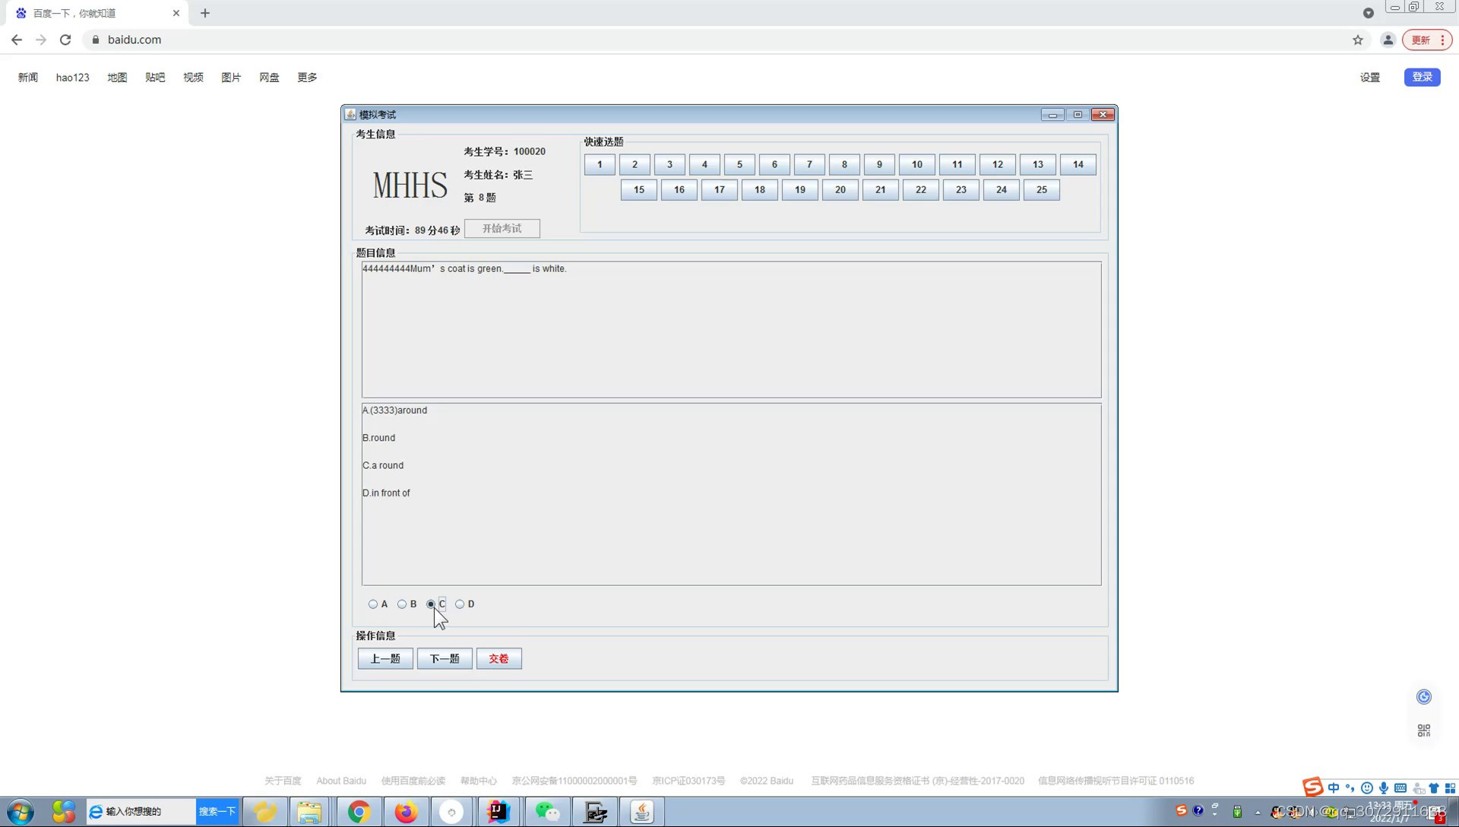Close the 百度一下 browser tab
This screenshot has height=827, width=1459.
[176, 13]
